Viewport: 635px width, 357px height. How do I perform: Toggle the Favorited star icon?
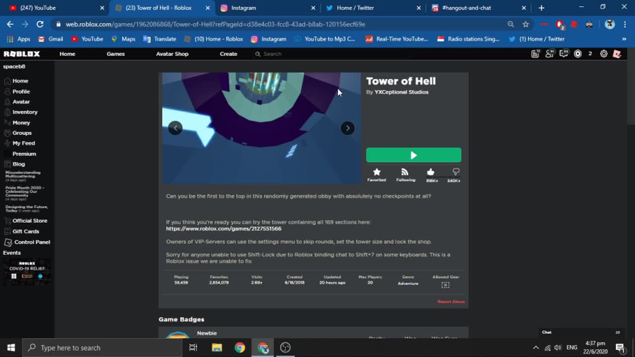377,172
